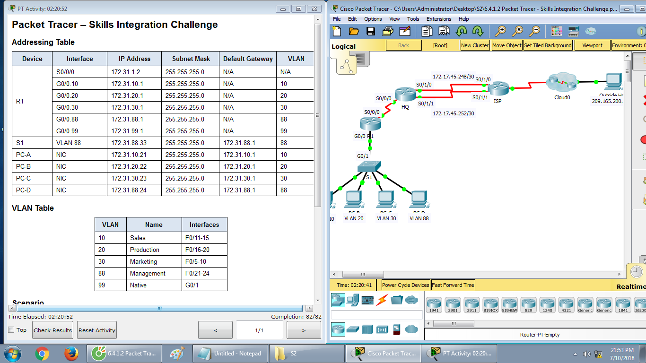The image size is (646, 363).
Task: Click the Reset Activity button
Action: coord(96,330)
